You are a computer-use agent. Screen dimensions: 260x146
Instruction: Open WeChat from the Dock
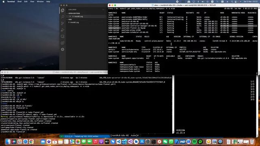tap(165, 142)
